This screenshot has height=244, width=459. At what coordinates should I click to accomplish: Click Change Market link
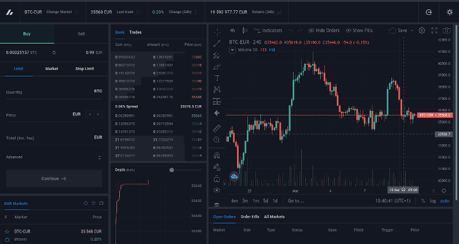[60, 11]
